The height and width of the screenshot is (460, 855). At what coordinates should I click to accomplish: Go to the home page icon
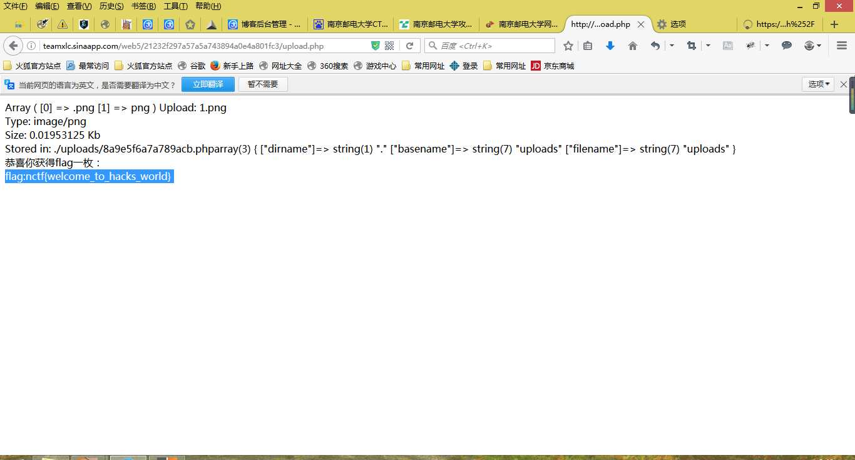point(633,46)
